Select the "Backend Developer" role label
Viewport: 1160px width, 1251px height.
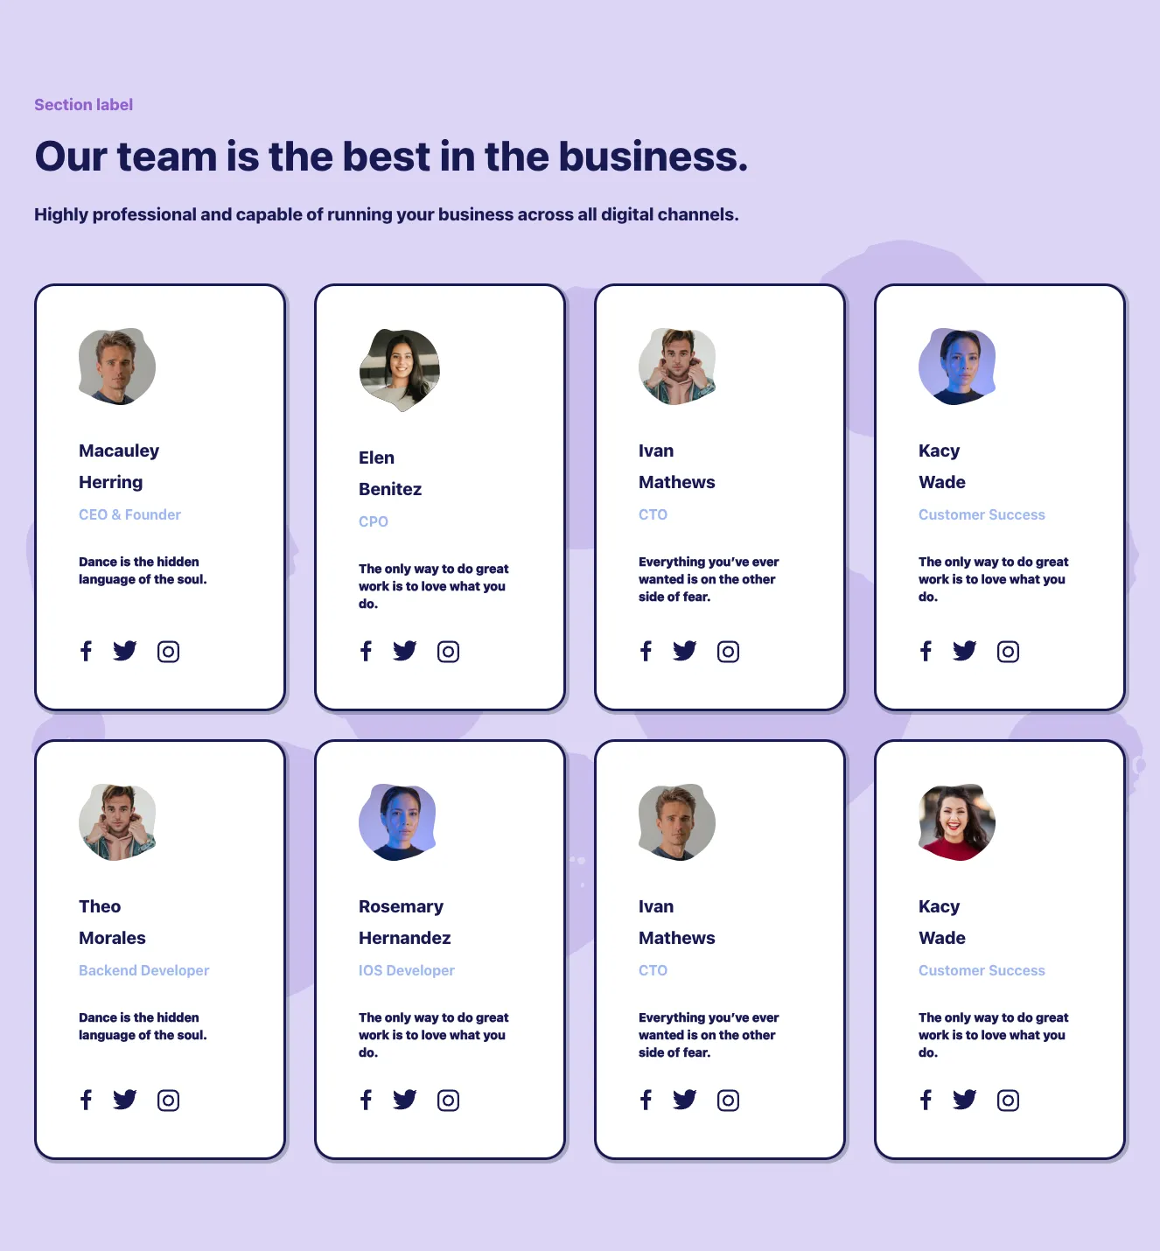click(143, 970)
